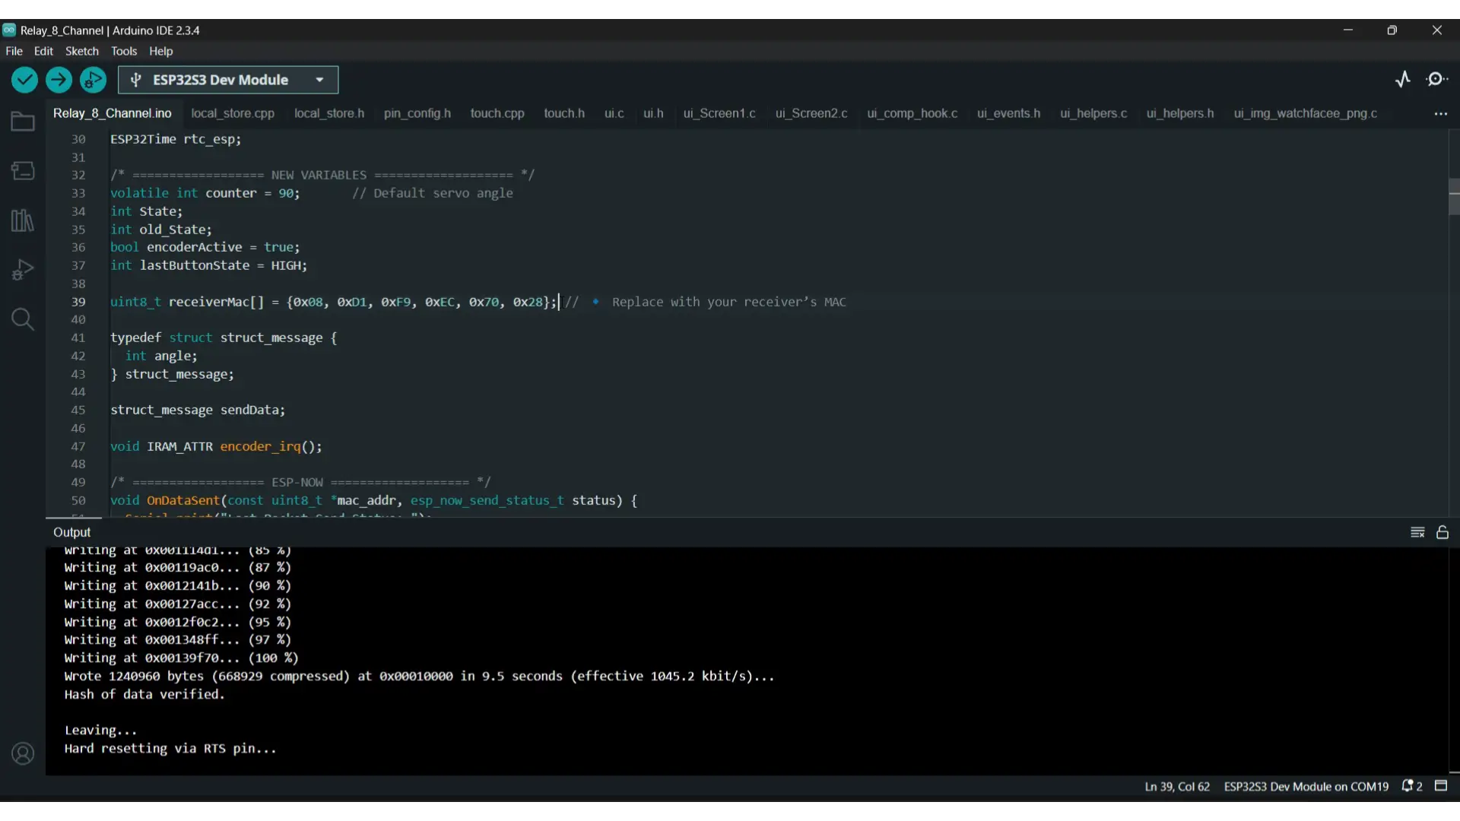Expand the ESP32S3 Dev Module board dropdown

pyautogui.click(x=319, y=80)
